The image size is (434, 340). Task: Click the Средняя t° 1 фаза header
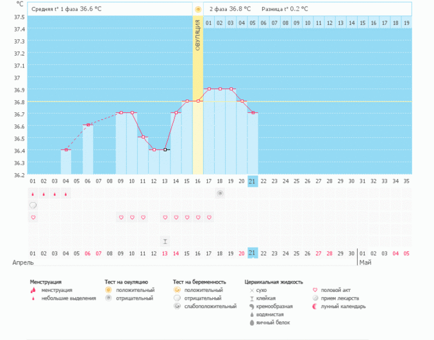click(x=67, y=9)
